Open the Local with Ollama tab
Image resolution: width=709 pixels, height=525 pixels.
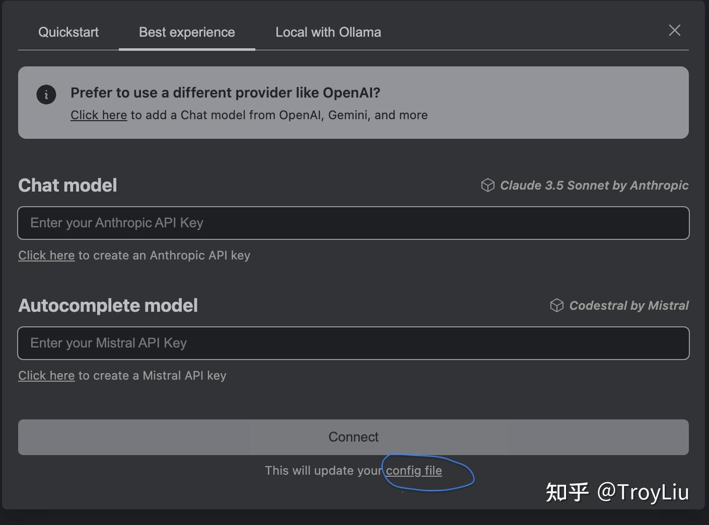pyautogui.click(x=328, y=32)
